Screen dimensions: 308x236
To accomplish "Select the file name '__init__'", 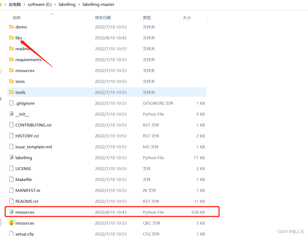I will pos(22,114).
